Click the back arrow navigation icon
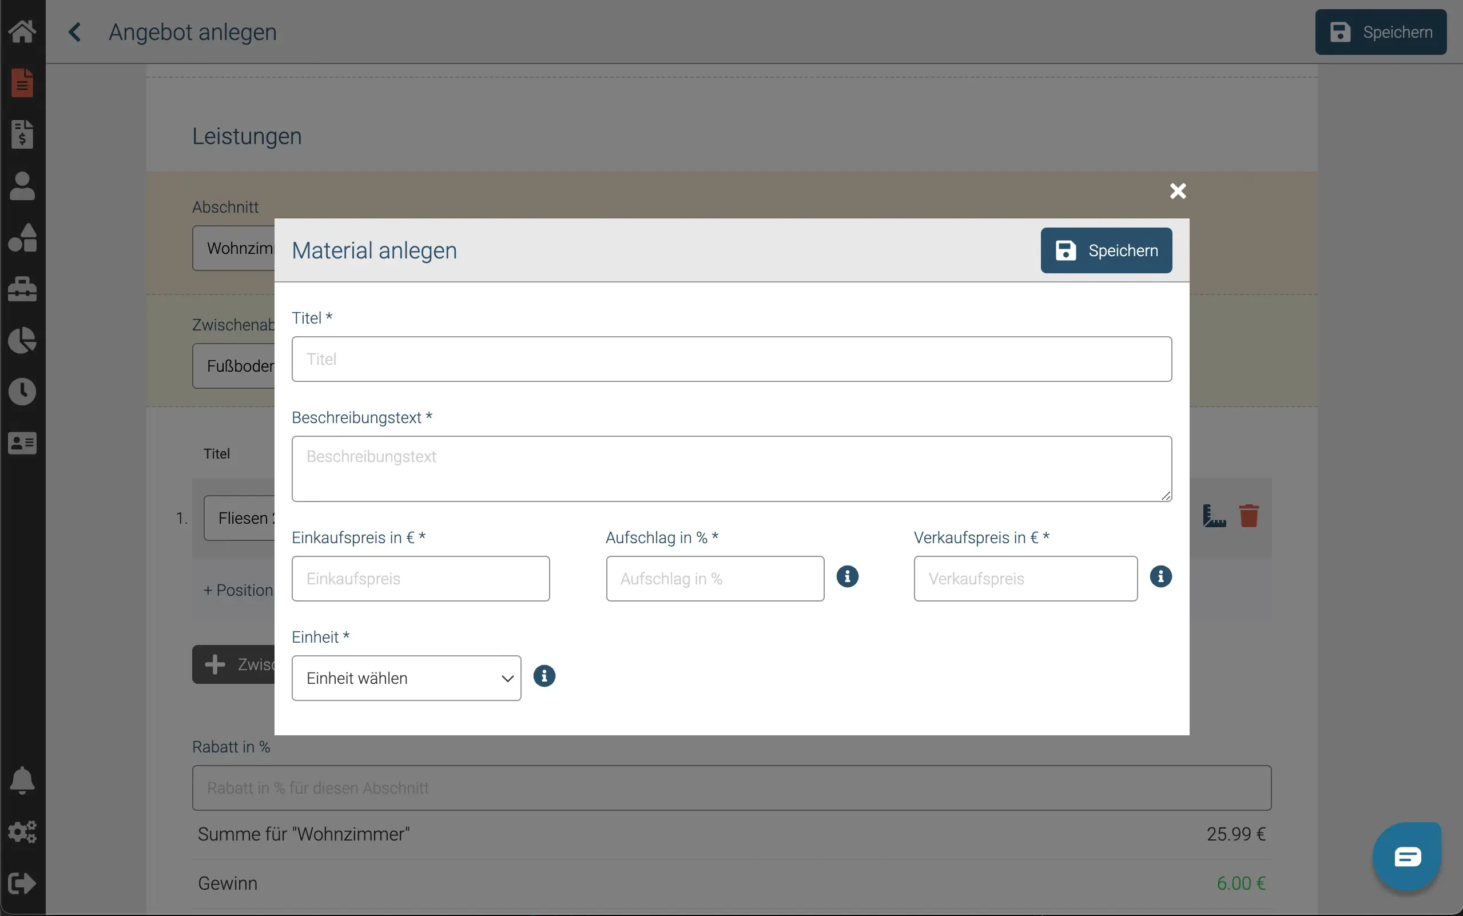Image resolution: width=1463 pixels, height=916 pixels. [x=75, y=31]
